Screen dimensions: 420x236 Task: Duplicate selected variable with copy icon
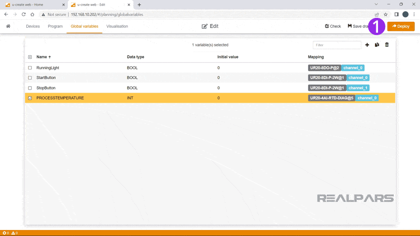pos(377,45)
